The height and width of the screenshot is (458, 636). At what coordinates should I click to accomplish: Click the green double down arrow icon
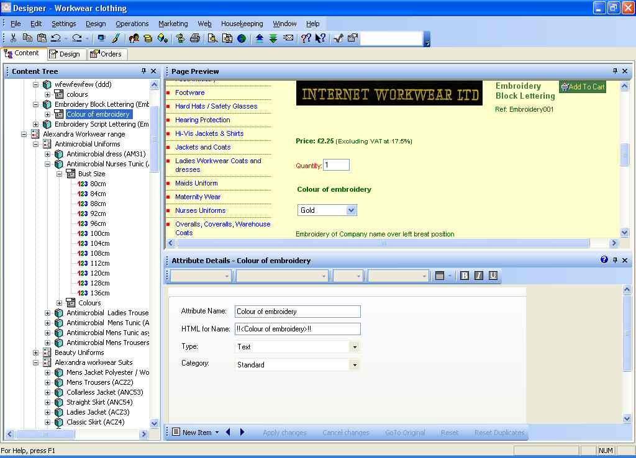(273, 38)
